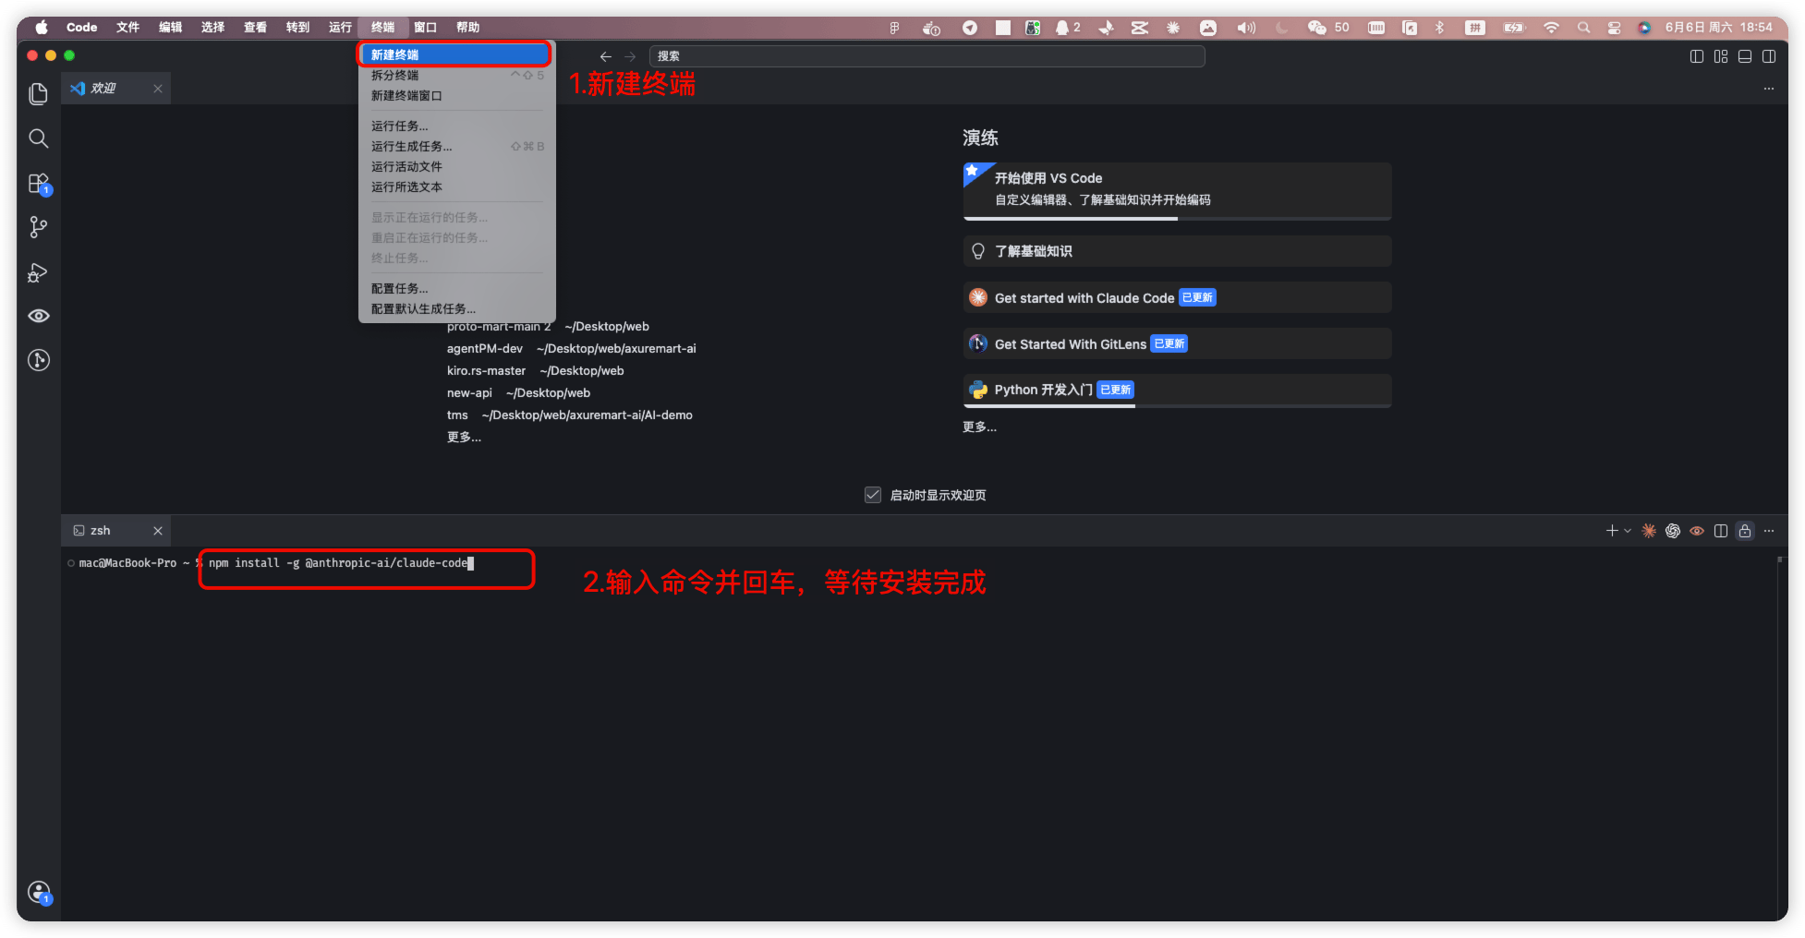Open the Search view in activity bar

coord(38,138)
